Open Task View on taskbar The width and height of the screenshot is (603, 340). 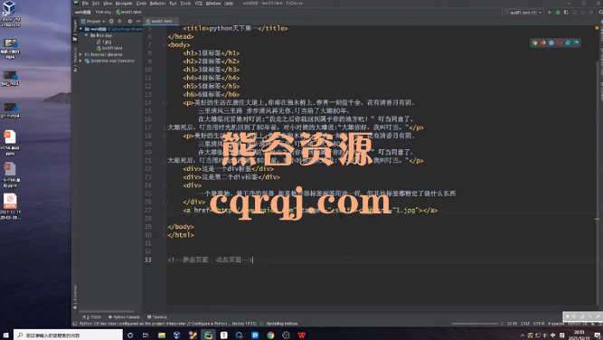146,335
